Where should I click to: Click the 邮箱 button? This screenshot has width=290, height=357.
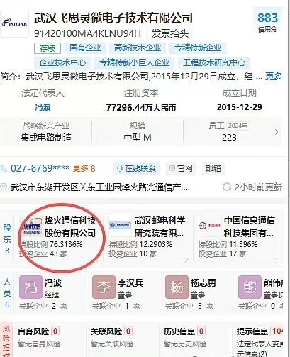(213, 168)
